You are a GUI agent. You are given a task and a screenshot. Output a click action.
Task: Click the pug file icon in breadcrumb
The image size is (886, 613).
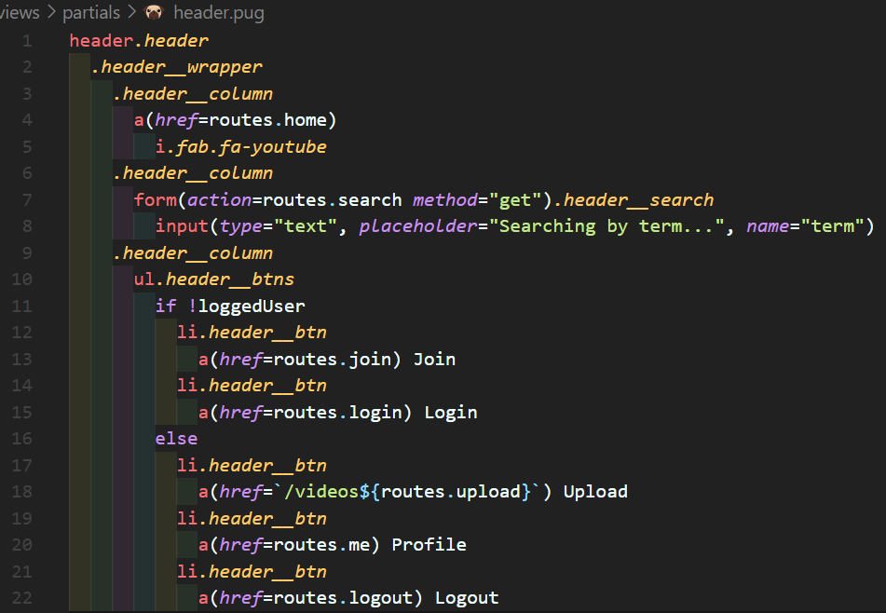[x=154, y=12]
